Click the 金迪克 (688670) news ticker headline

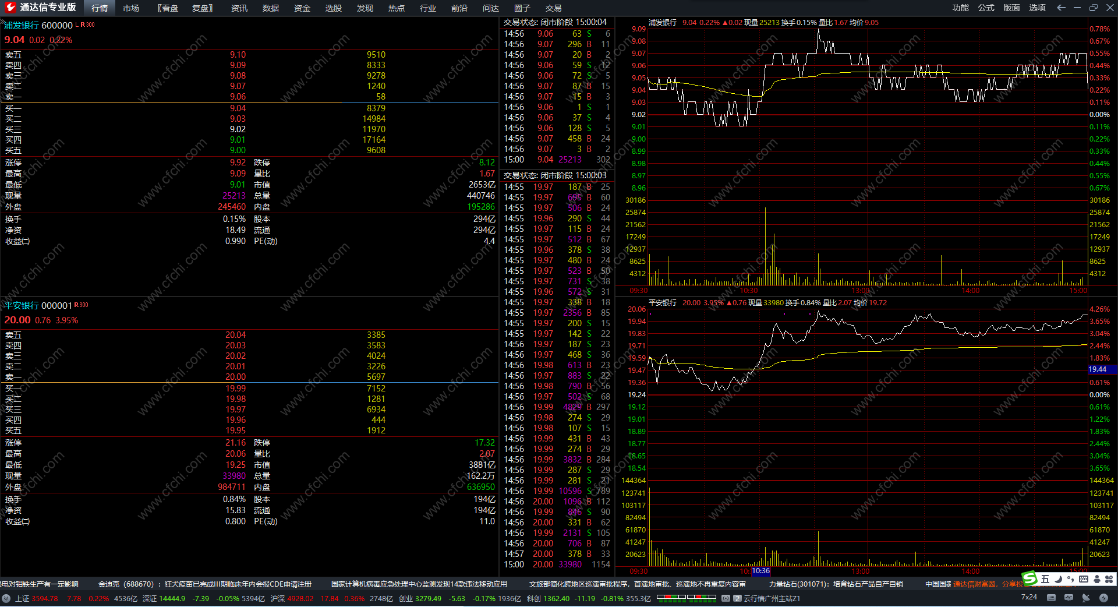[x=205, y=584]
